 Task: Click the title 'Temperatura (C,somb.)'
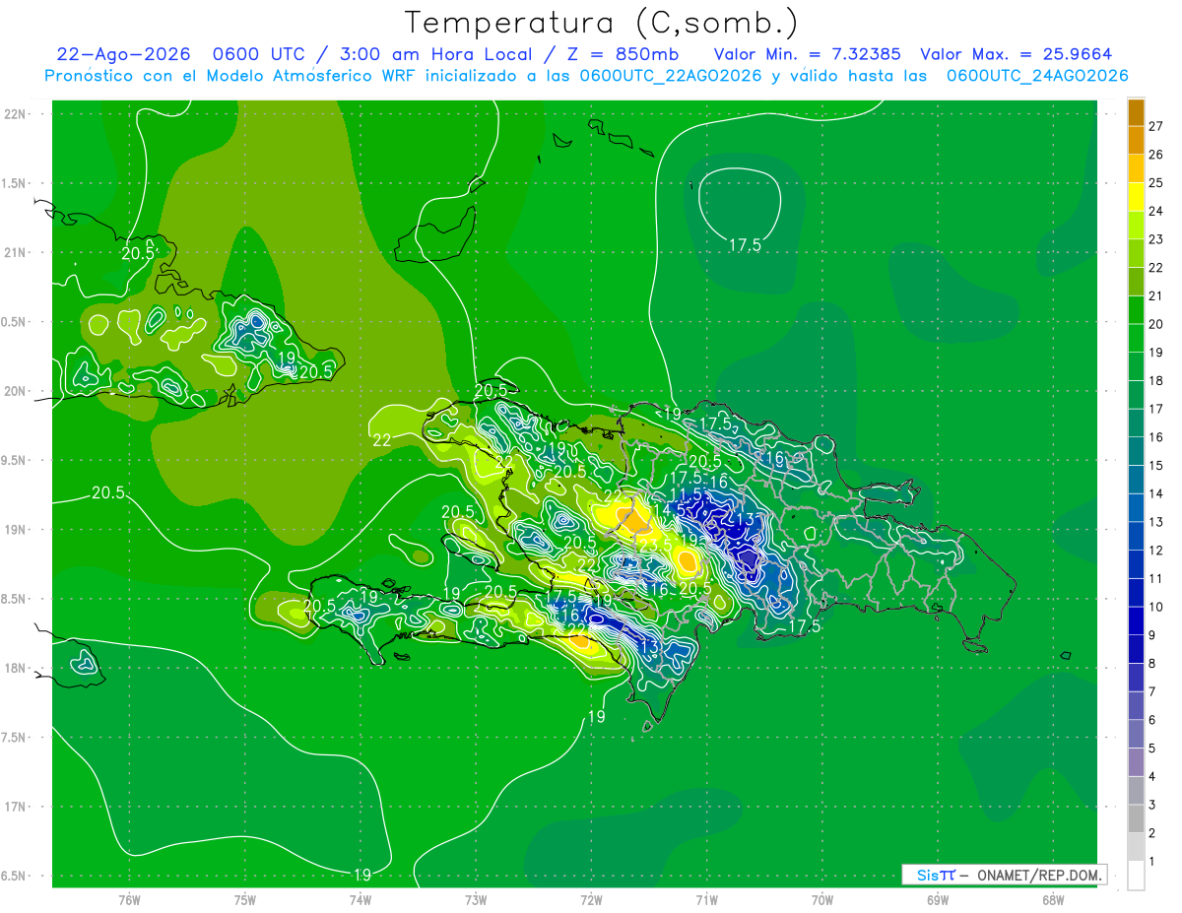click(602, 23)
